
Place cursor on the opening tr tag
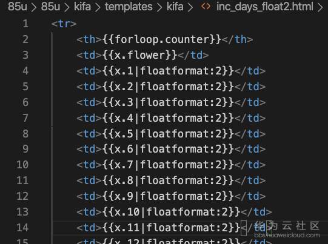click(x=64, y=24)
